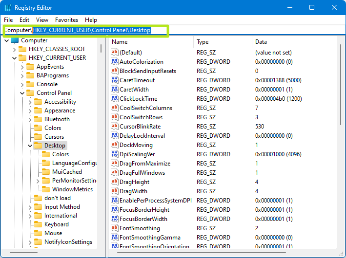Click the BlockSendInputResets string icon
The height and width of the screenshot is (258, 346).
(x=115, y=71)
